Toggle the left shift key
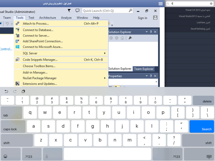 [17, 140]
